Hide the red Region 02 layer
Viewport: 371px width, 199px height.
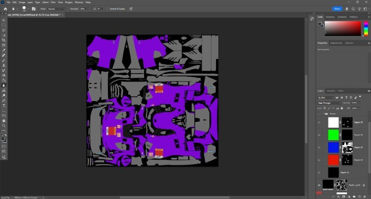tap(319, 159)
